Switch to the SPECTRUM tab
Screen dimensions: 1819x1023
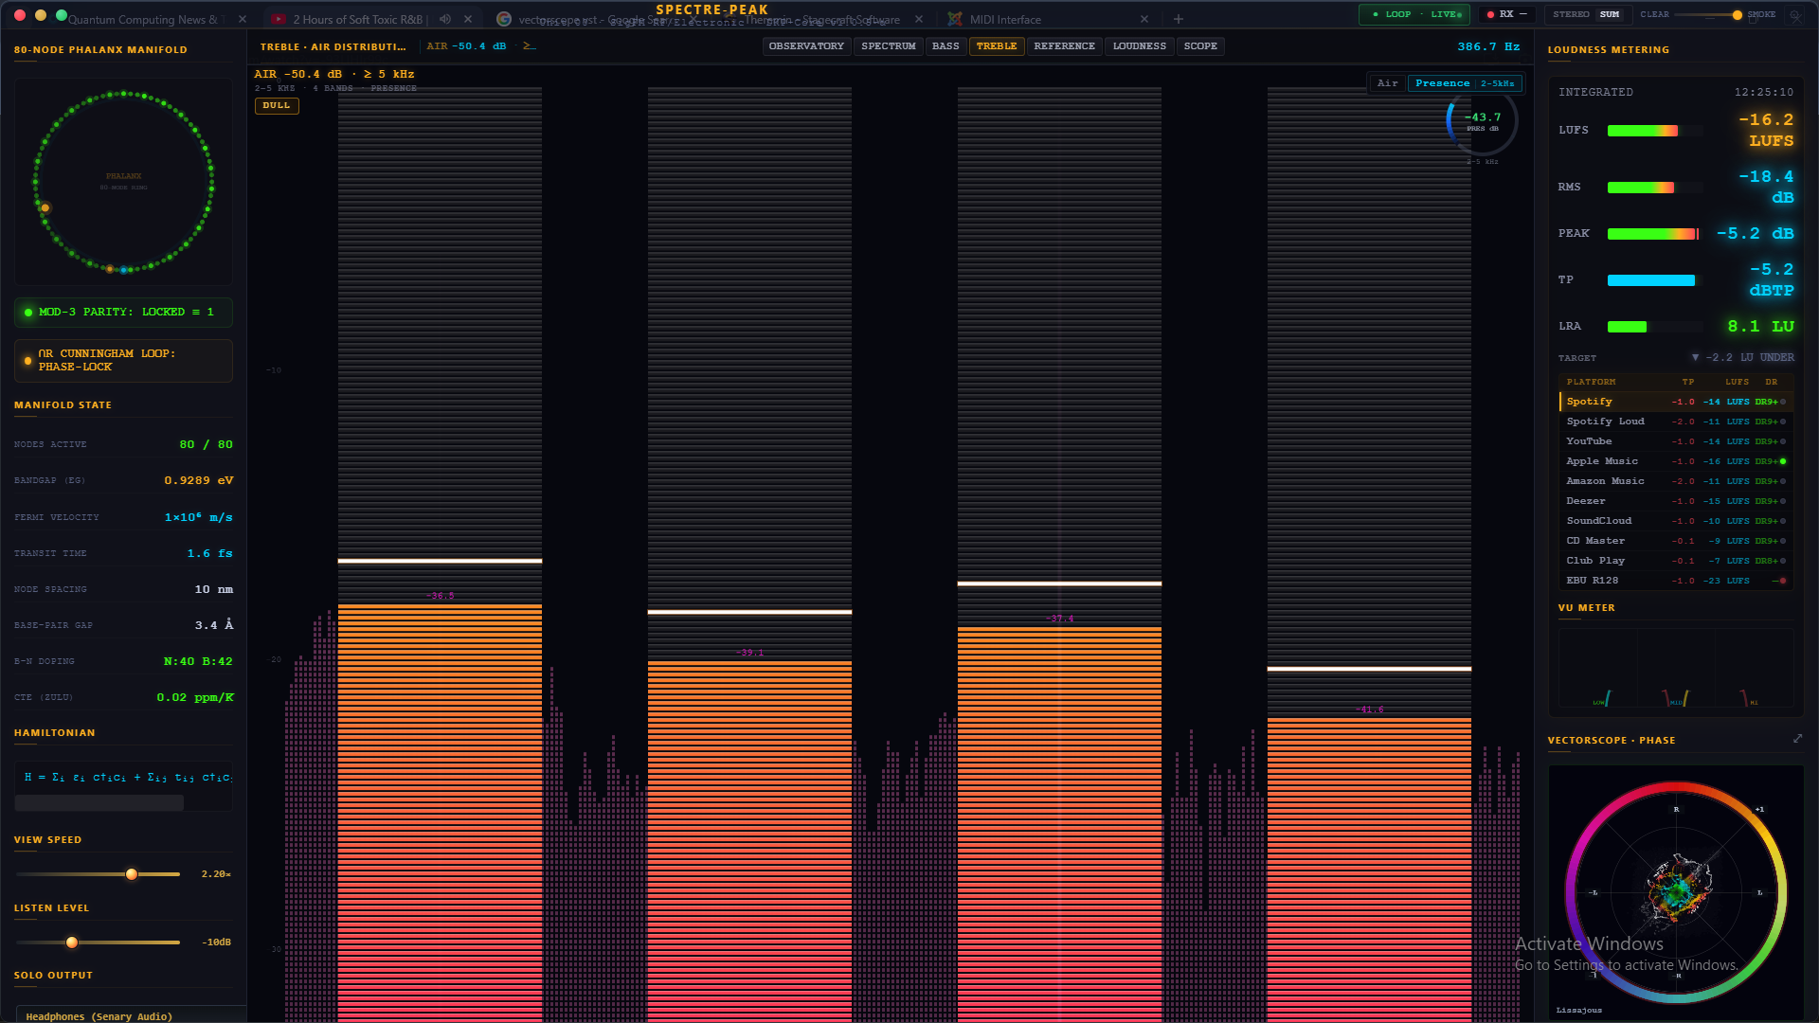tap(889, 45)
